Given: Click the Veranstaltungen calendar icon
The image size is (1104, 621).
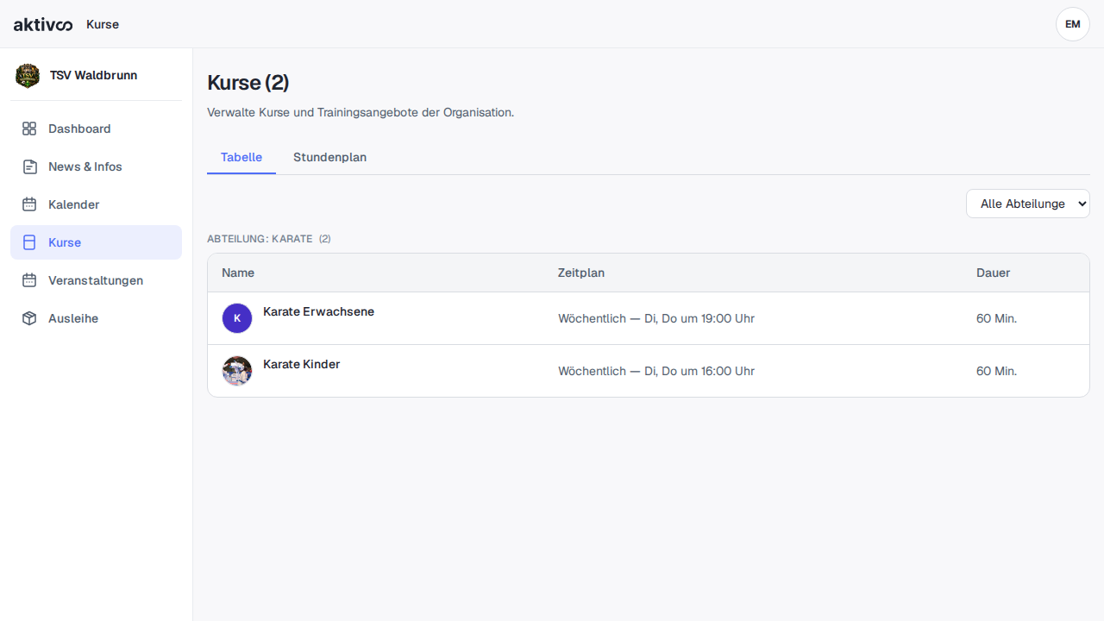Looking at the screenshot, I should 29,280.
